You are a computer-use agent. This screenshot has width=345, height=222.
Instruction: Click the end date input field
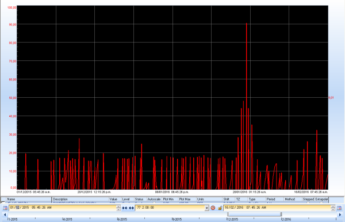[277, 208]
